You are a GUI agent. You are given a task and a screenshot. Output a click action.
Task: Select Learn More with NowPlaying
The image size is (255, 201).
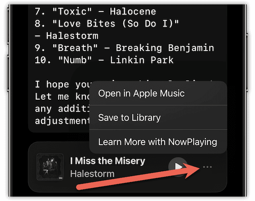158,142
